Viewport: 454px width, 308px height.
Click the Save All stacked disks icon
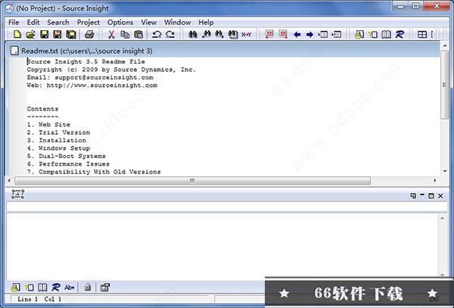[71, 35]
